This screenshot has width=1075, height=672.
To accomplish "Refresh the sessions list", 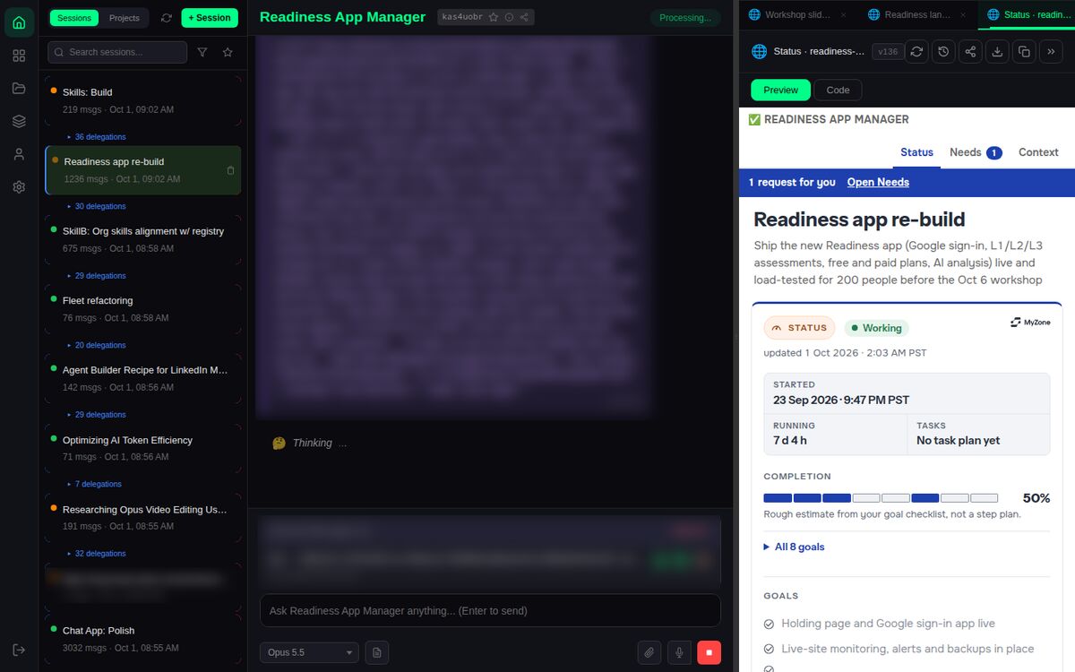I will (x=167, y=18).
